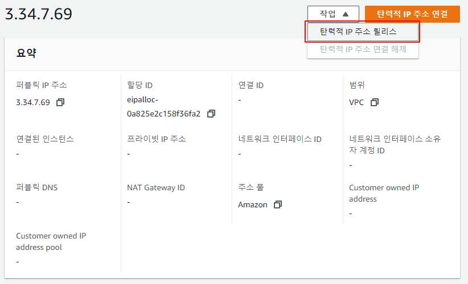Copy the public IP address 3.34.7.69

coord(60,102)
